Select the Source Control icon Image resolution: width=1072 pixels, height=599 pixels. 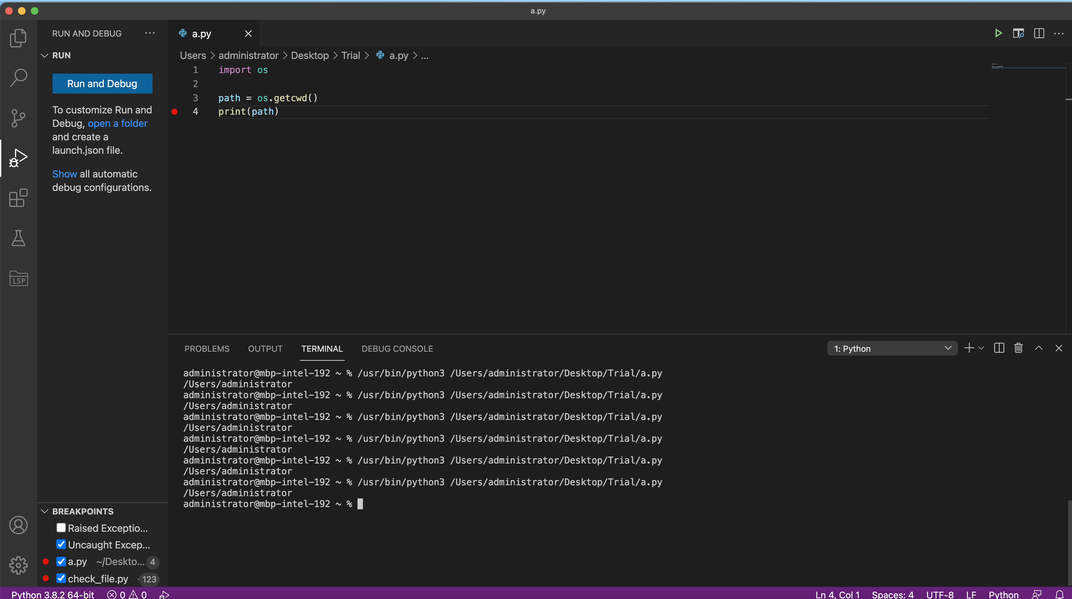18,118
